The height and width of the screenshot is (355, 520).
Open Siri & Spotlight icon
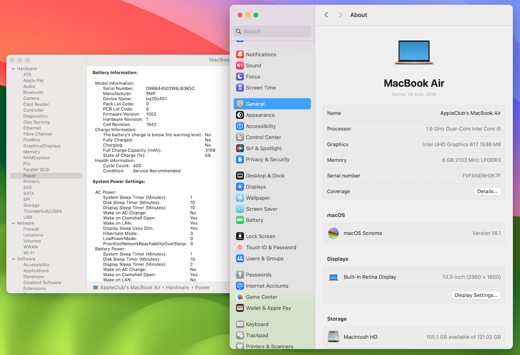(x=240, y=148)
